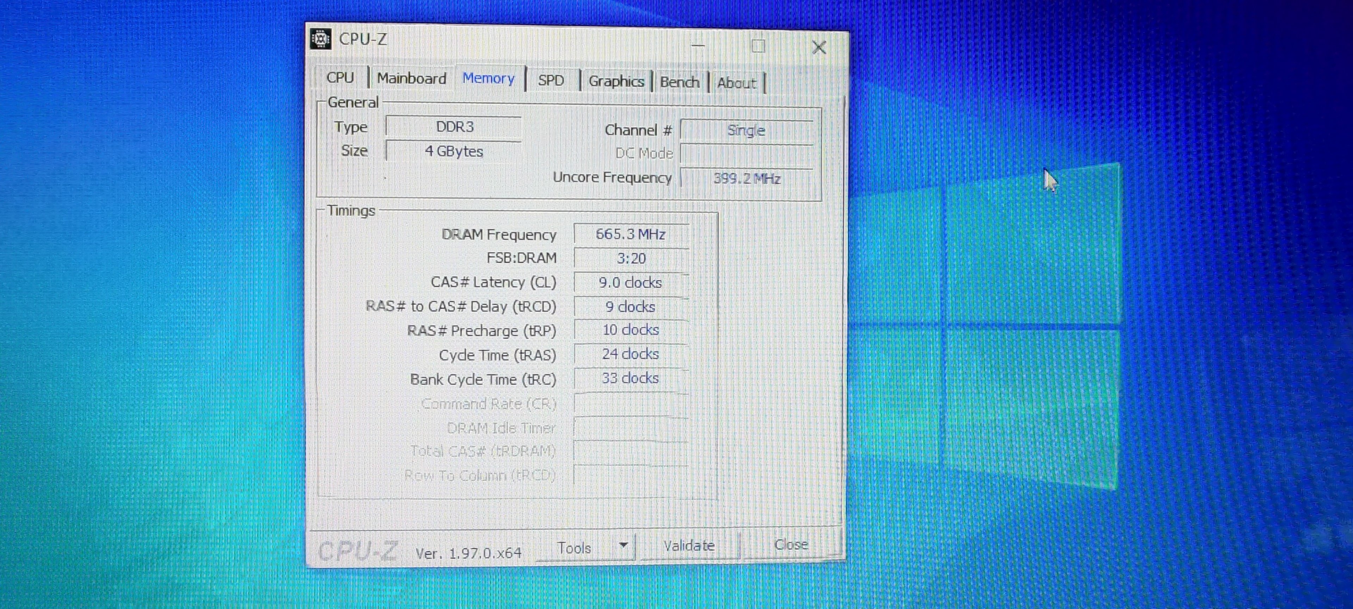The width and height of the screenshot is (1353, 609).
Task: Click the CPU-Z title text
Action: click(363, 39)
